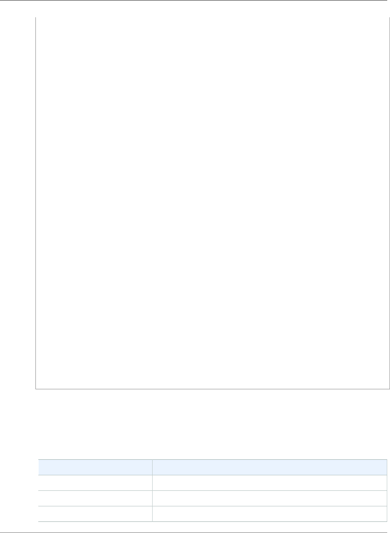
Task: Select the second-row cell in the narrow left column
Action: coord(95,492)
